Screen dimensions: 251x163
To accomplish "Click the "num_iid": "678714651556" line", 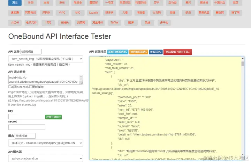I will coord(136,110).
